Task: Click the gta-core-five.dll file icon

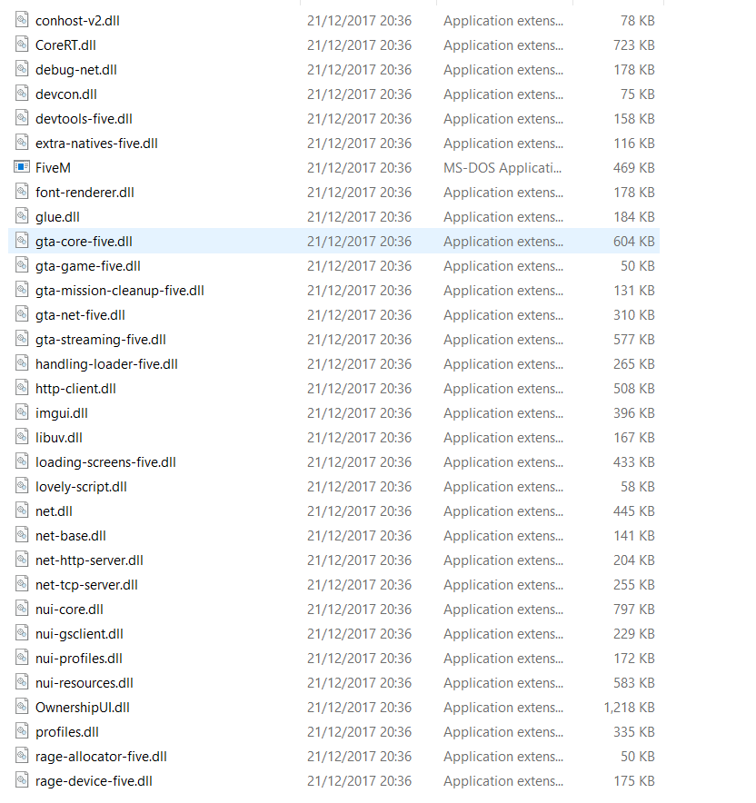Action: 22,242
